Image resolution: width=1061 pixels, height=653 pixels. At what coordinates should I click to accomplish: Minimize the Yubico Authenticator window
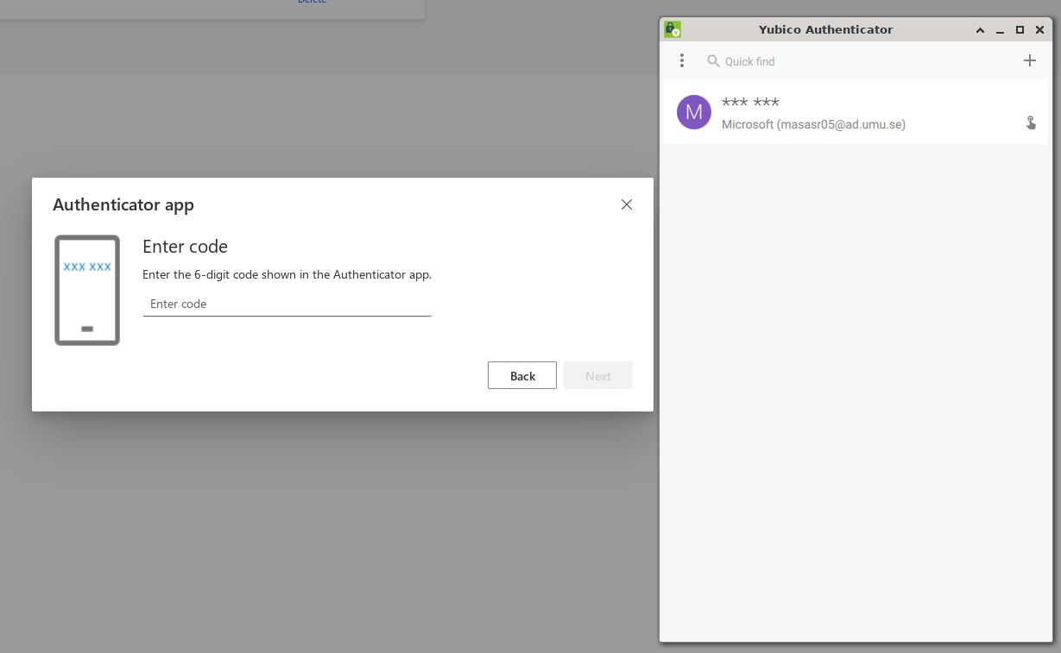click(x=1000, y=31)
